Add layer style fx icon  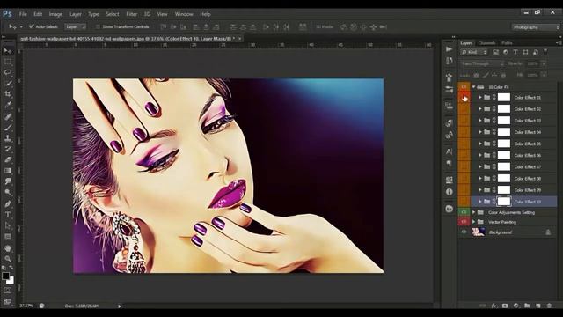point(494,306)
